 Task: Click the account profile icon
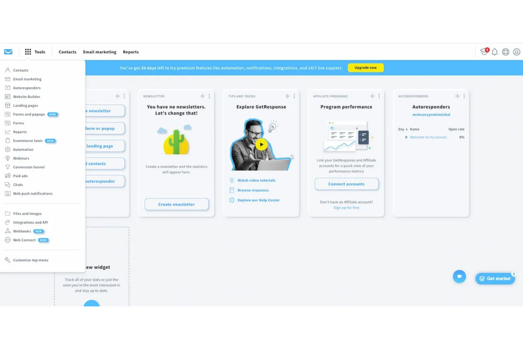pos(517,52)
